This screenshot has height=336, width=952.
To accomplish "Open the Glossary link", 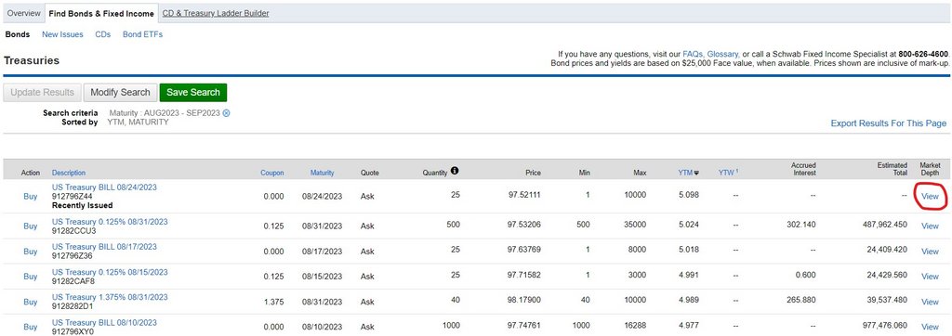I will [x=723, y=54].
